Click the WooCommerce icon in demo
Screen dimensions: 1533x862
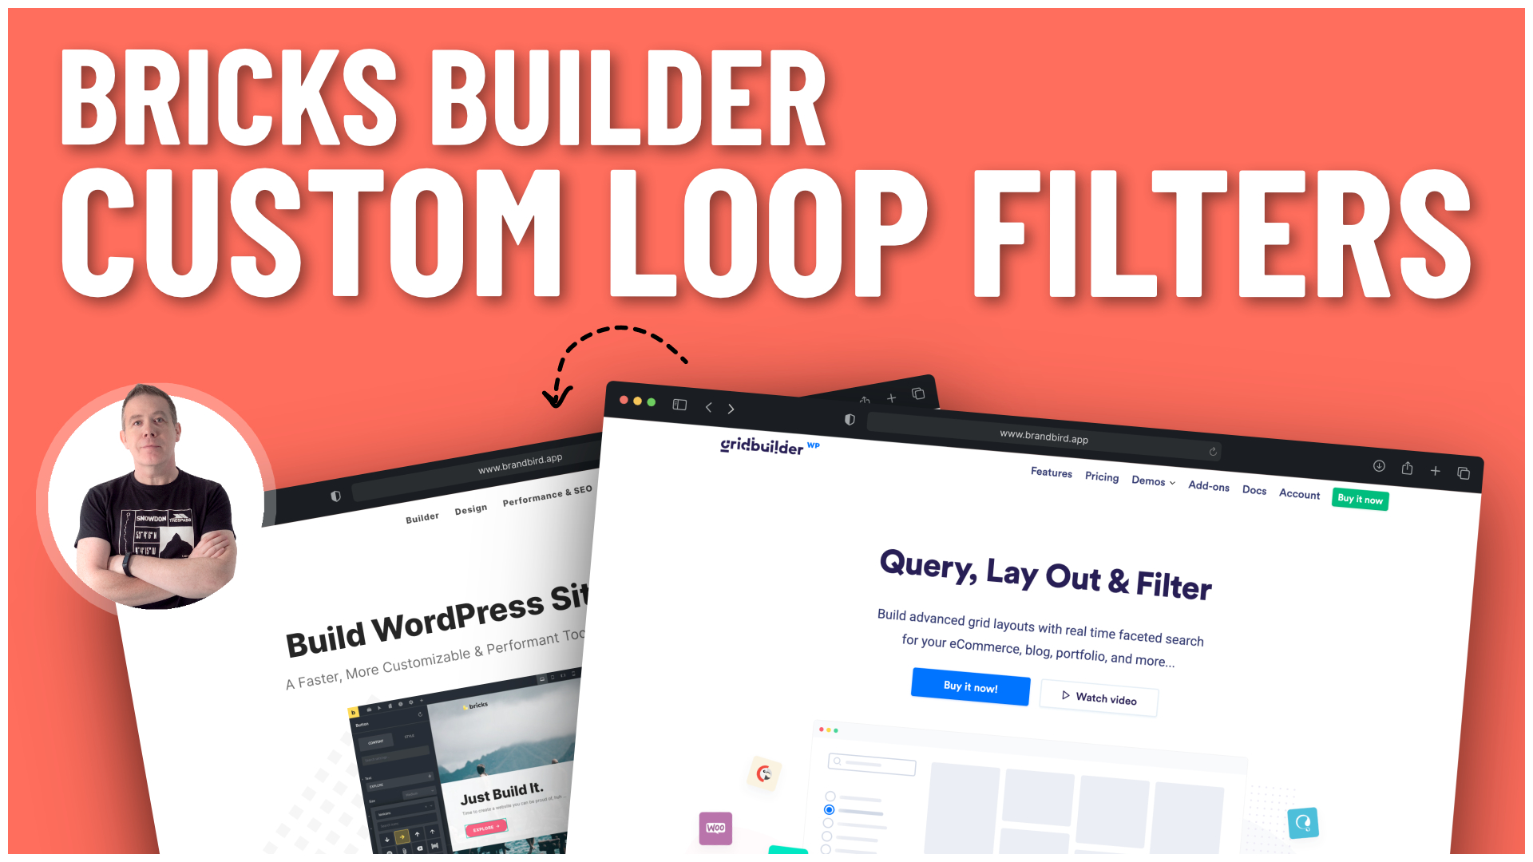716,827
